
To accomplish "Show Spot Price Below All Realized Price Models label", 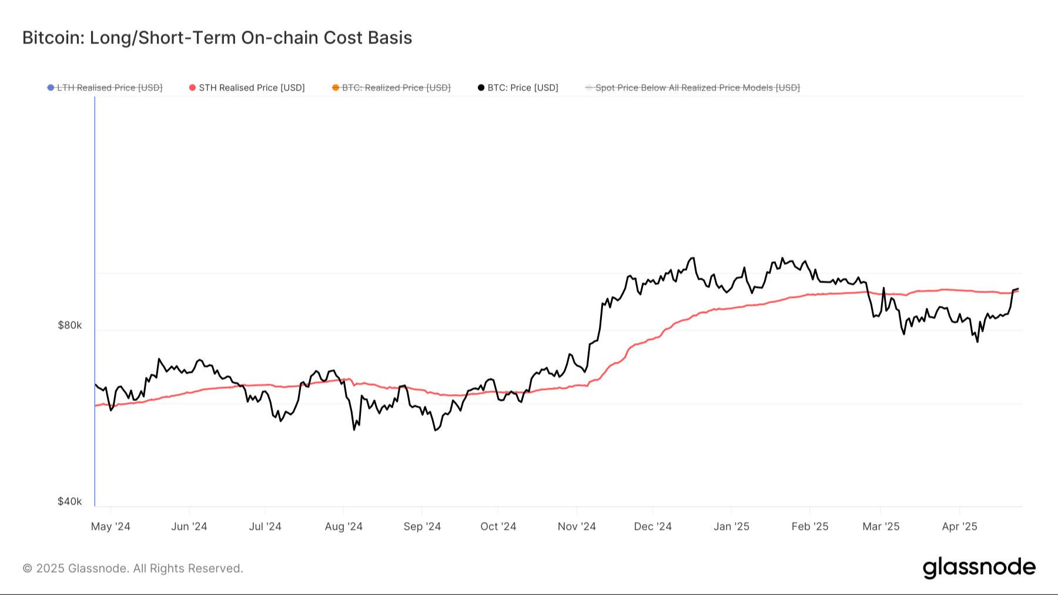I will click(x=698, y=88).
